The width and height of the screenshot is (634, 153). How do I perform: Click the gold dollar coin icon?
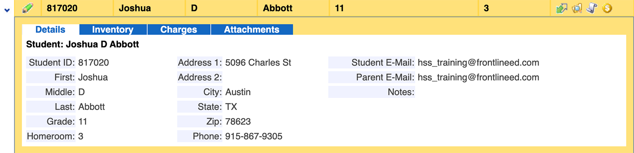pos(607,8)
